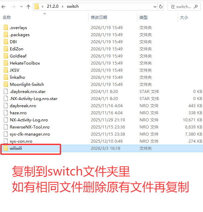Select the ReverseNX-Tool.nro file icon
This screenshot has height=212, width=203.
click(6, 127)
